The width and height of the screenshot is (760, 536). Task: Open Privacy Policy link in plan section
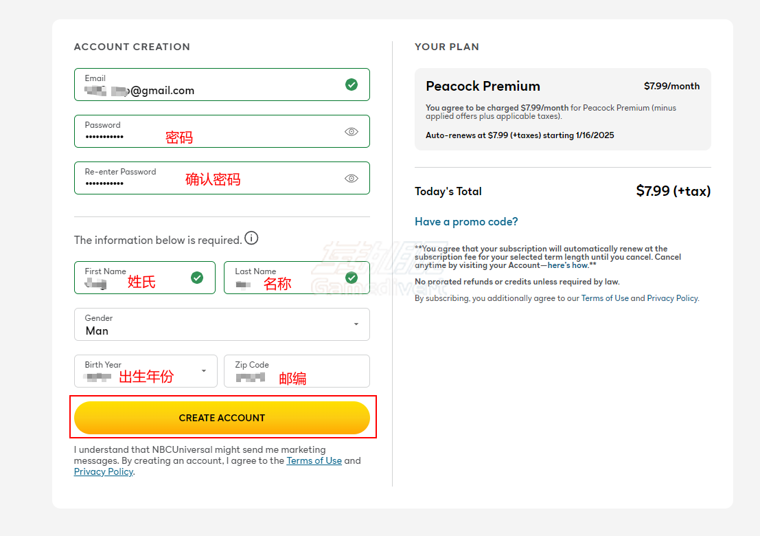(x=673, y=298)
